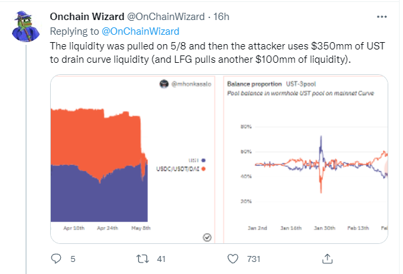Click the orange USDC/USDT/DAI legend dot
Screen dimensions: 403x274
203,168
